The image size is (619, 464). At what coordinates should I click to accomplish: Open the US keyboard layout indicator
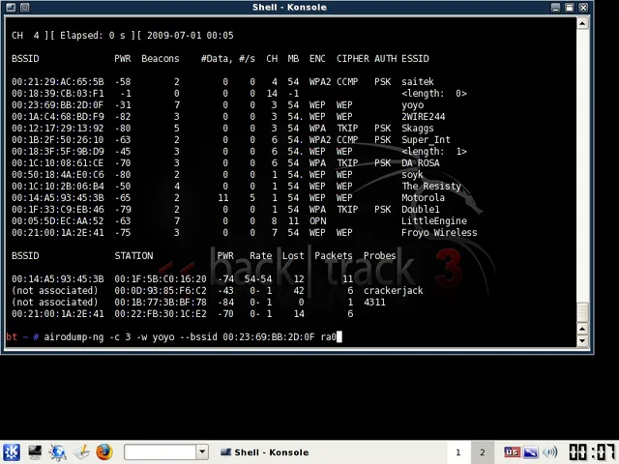pos(512,452)
